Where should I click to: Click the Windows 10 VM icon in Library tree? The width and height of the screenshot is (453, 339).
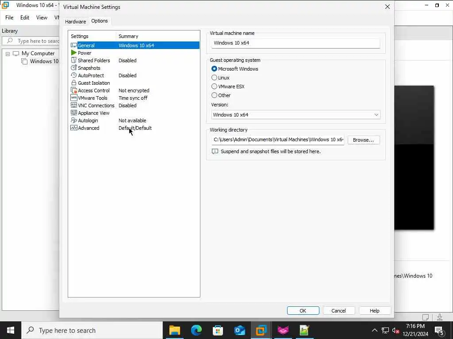tap(25, 61)
